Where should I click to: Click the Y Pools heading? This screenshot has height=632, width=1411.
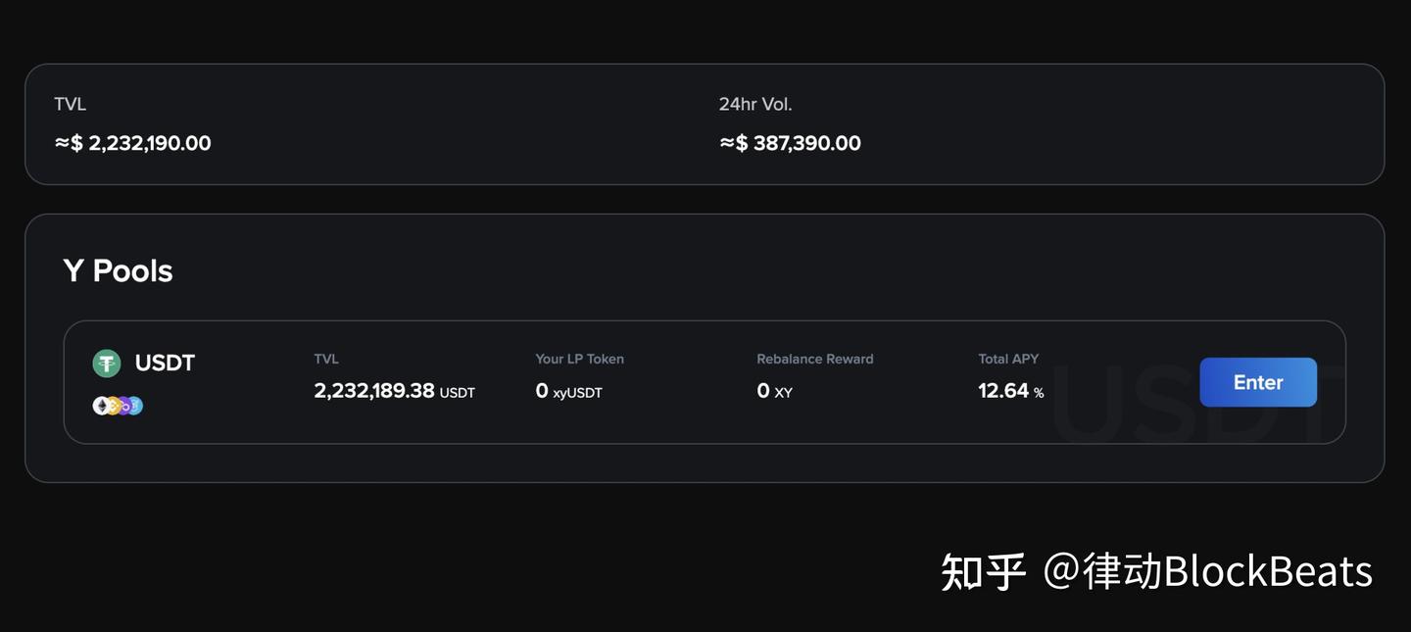point(118,269)
